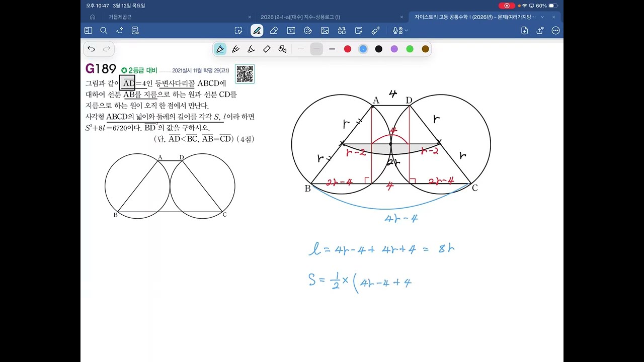This screenshot has height=362, width=644.
Task: Select the pen writing tool
Action: tap(257, 31)
